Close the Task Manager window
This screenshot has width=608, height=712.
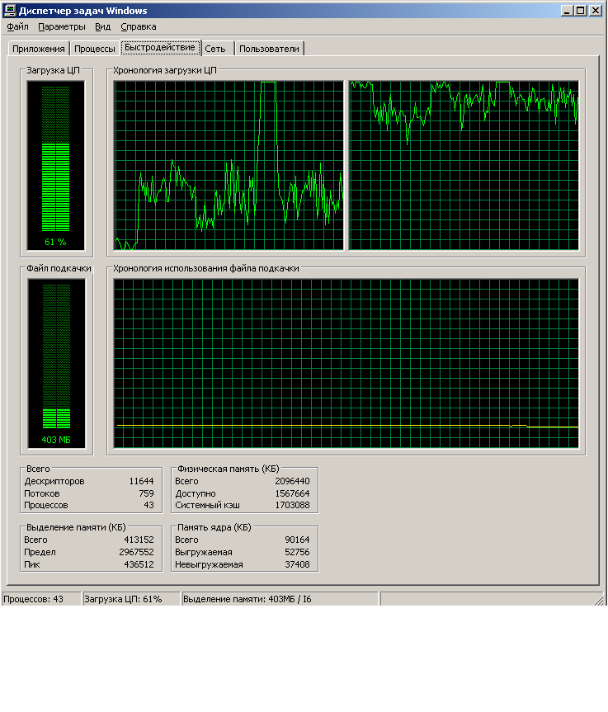[596, 11]
